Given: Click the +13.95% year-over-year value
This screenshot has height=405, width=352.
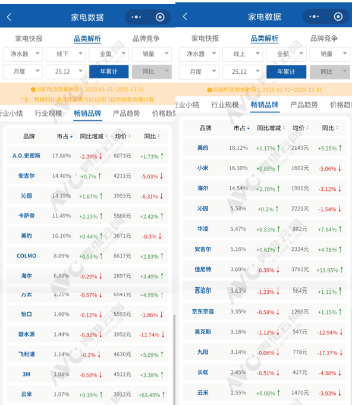Looking at the screenshot, I should [327, 270].
